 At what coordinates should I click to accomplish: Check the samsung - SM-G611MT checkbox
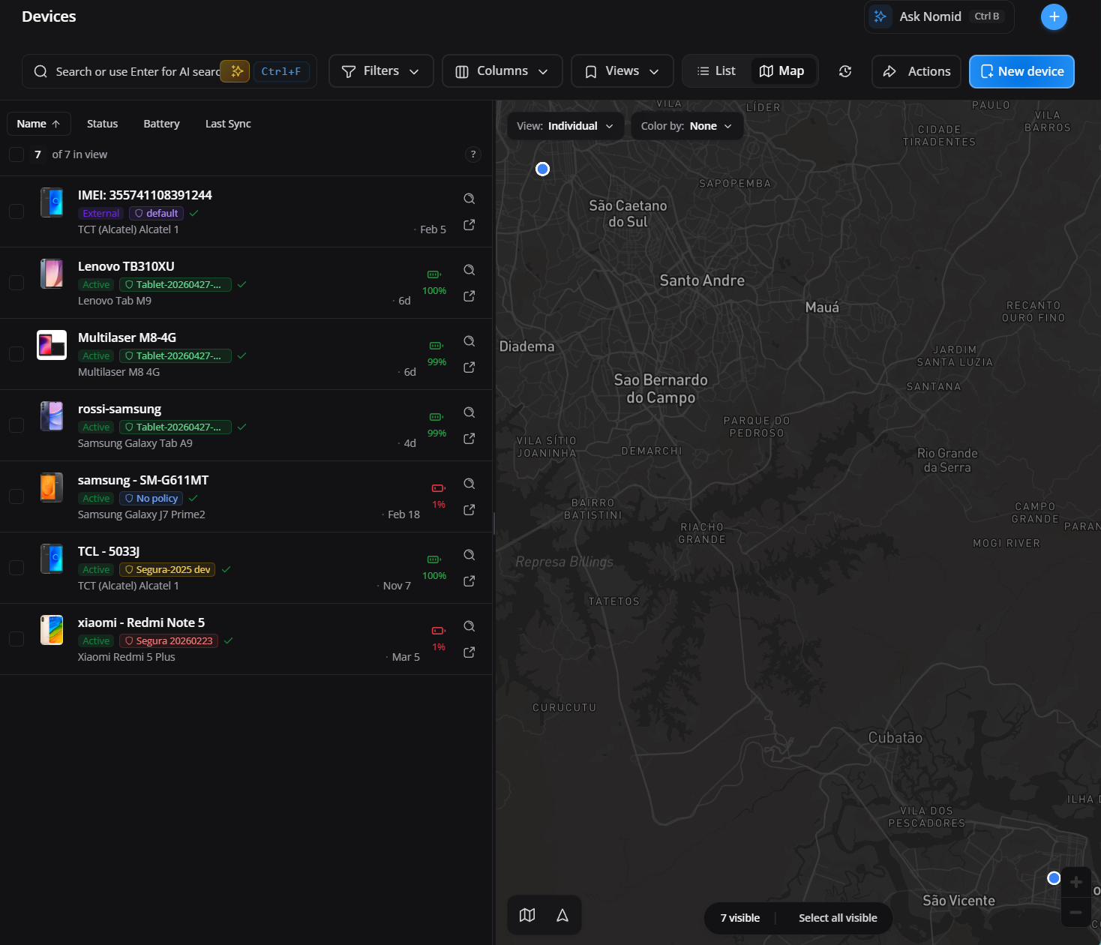(16, 496)
